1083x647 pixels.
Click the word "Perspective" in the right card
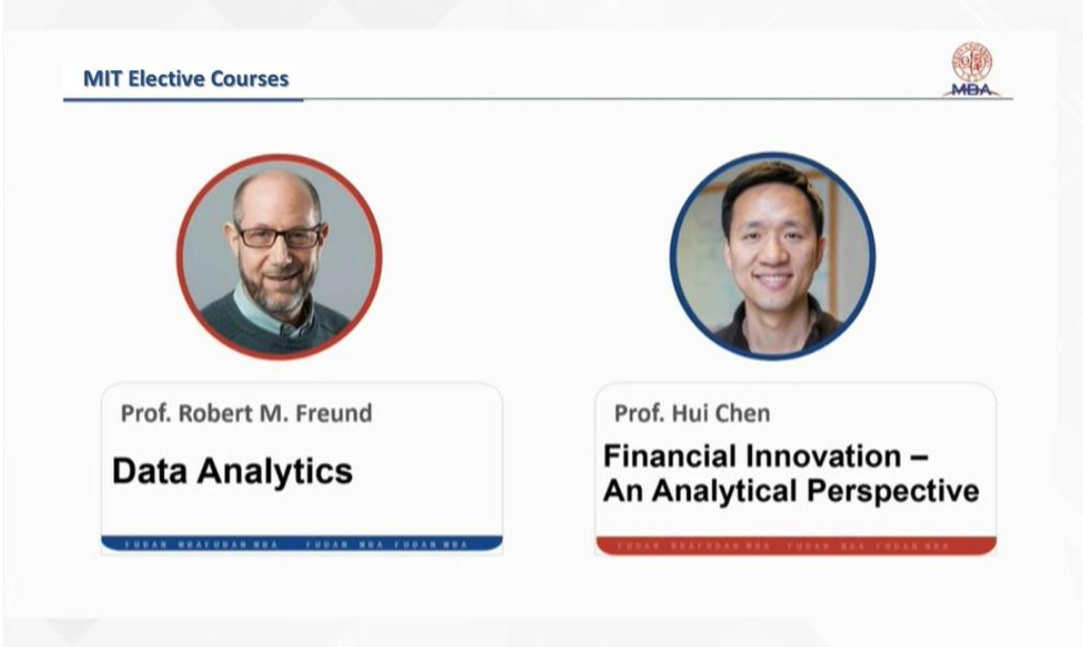891,491
